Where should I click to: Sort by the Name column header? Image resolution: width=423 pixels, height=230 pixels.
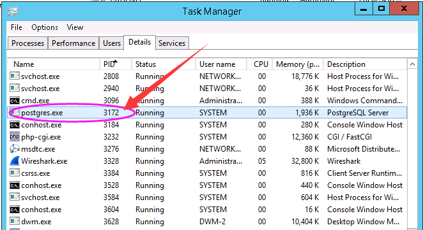pyautogui.click(x=54, y=64)
